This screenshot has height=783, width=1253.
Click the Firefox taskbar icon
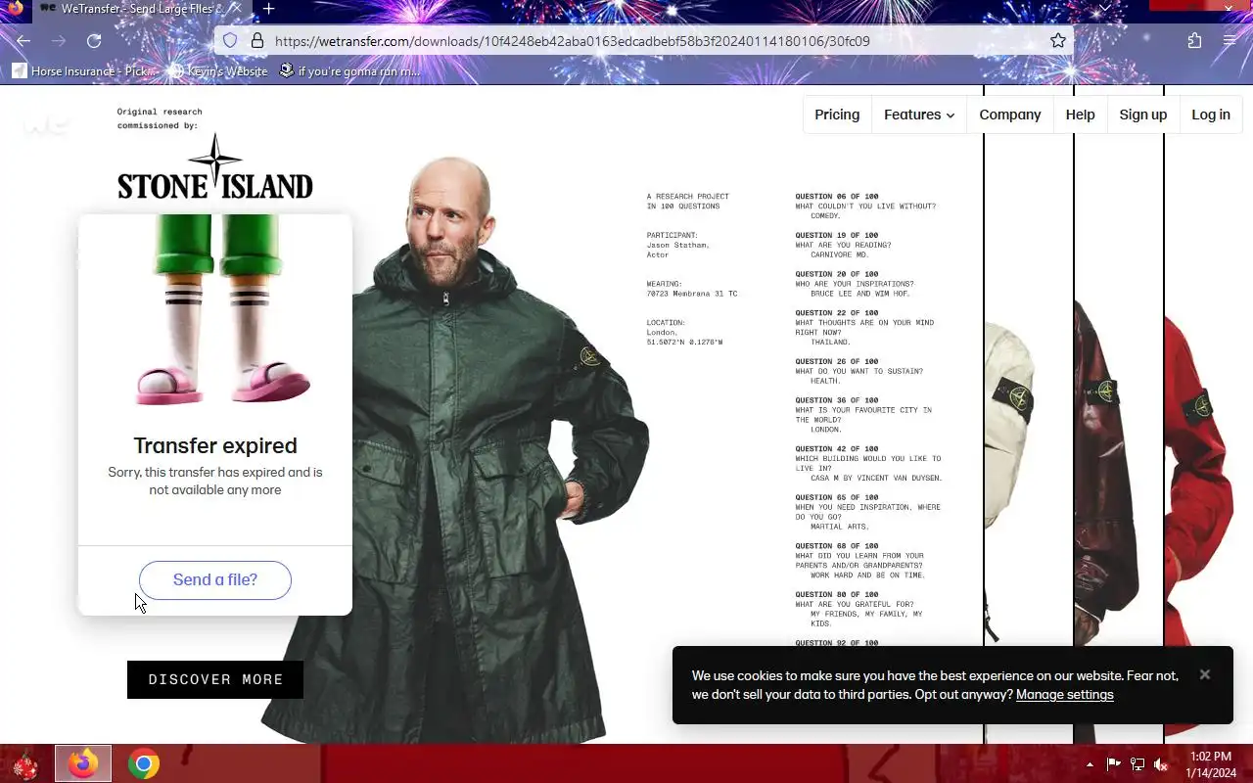click(x=83, y=764)
